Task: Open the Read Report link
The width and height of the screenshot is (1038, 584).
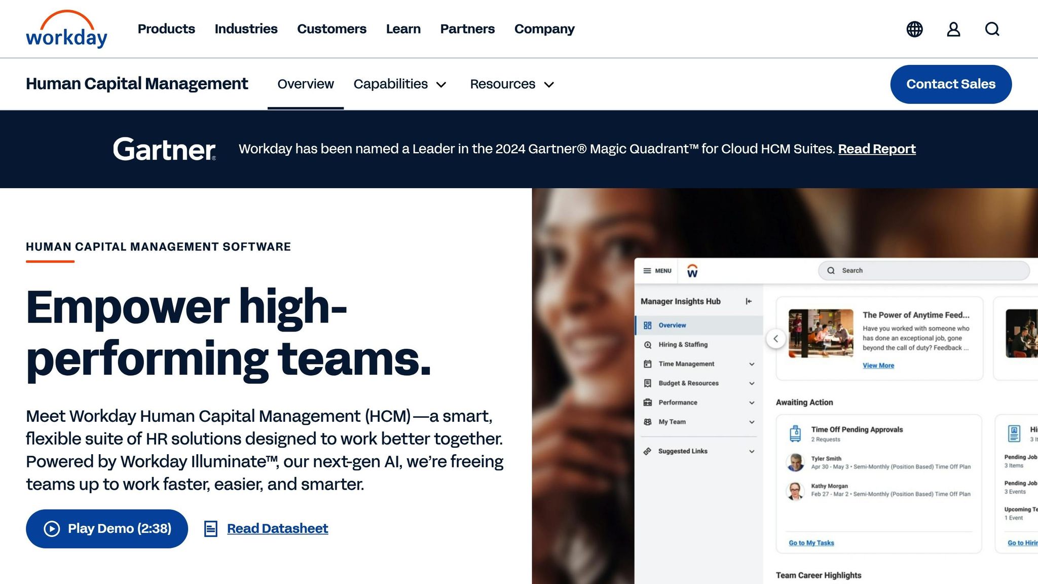Action: pos(877,149)
